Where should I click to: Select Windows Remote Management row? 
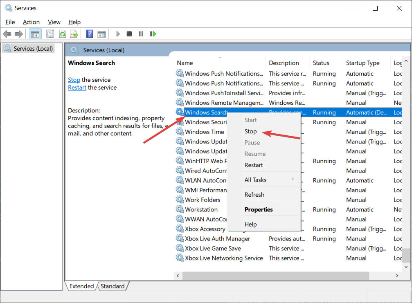coord(288,102)
